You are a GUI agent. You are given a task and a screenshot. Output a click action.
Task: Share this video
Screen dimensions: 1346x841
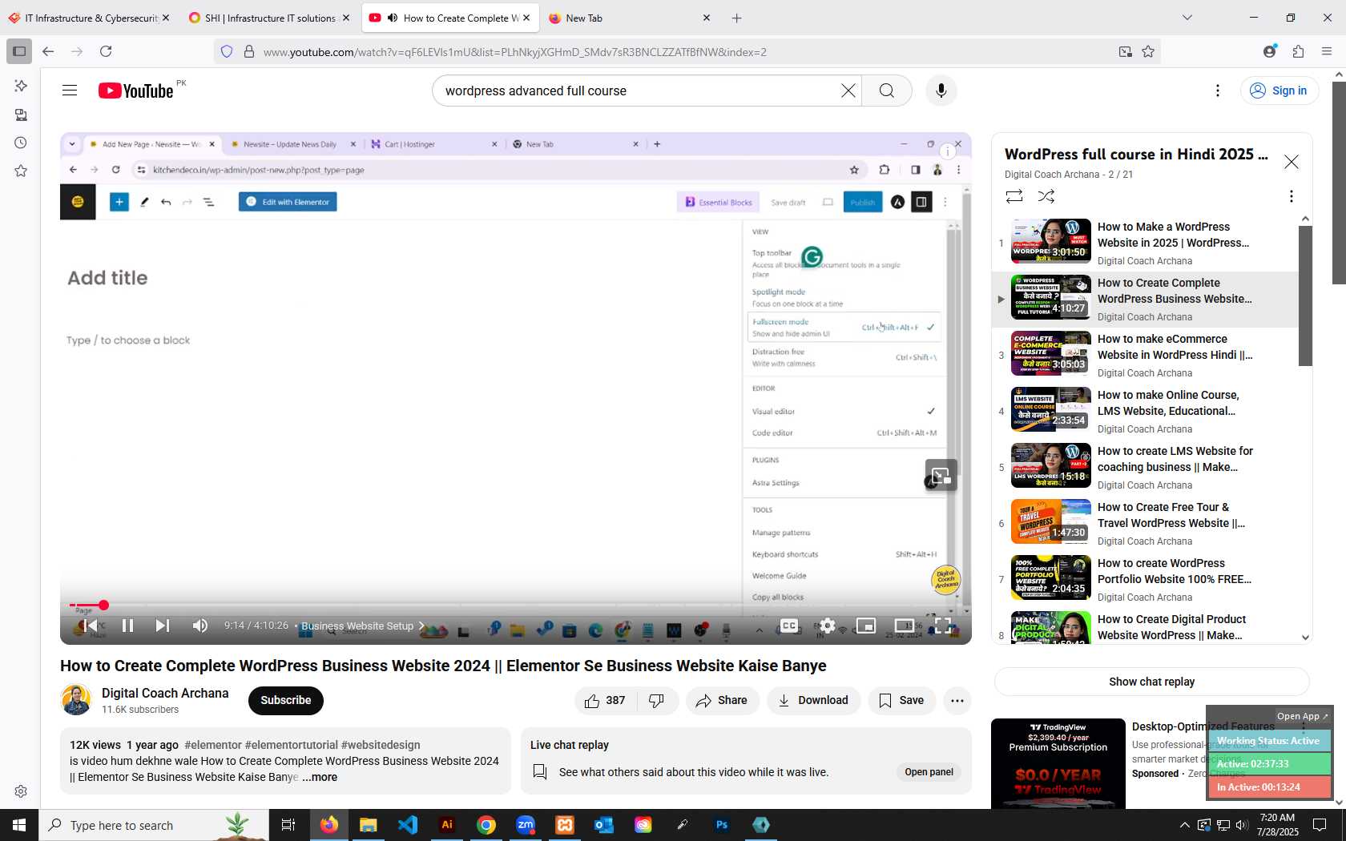tap(722, 701)
